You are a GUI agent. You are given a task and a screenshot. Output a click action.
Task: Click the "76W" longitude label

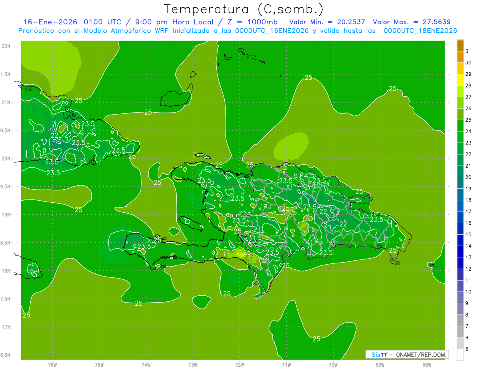tap(52, 364)
